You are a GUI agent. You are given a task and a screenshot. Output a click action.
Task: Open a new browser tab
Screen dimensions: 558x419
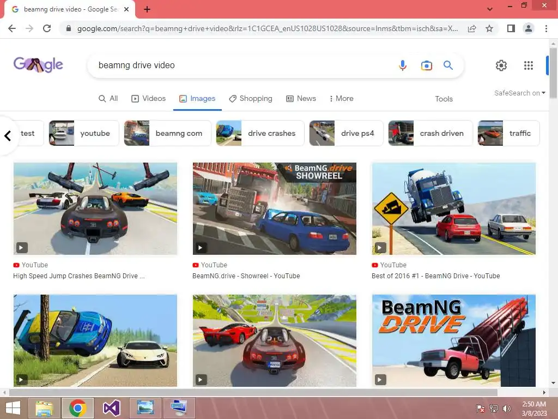pos(147,9)
